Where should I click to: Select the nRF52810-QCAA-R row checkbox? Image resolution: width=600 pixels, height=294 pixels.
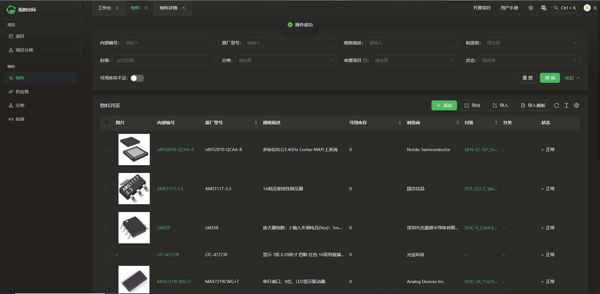coord(107,150)
